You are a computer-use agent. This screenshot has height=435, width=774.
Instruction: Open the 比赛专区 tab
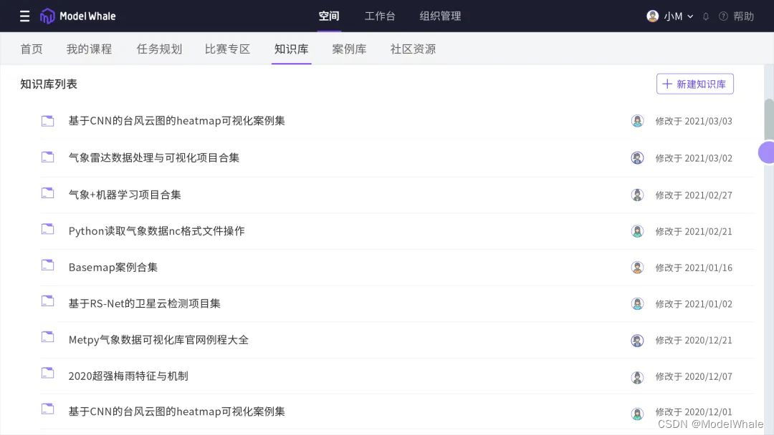click(228, 49)
